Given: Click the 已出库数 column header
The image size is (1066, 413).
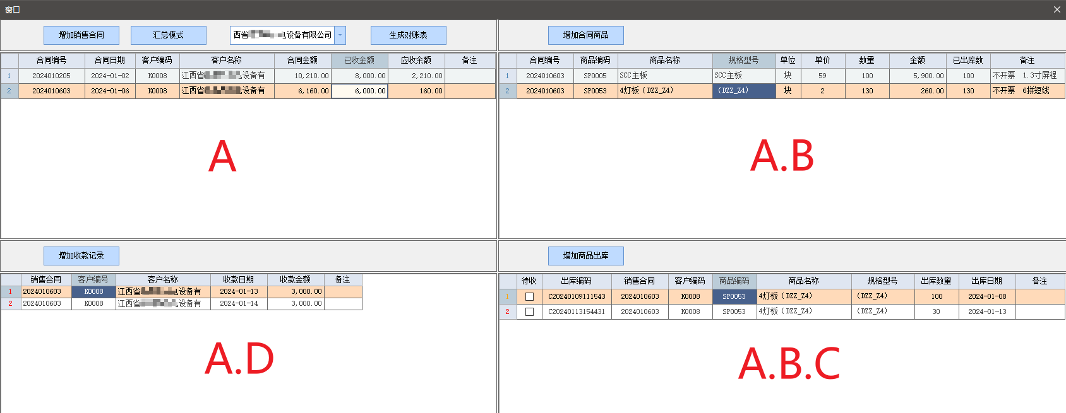Looking at the screenshot, I should (x=967, y=61).
